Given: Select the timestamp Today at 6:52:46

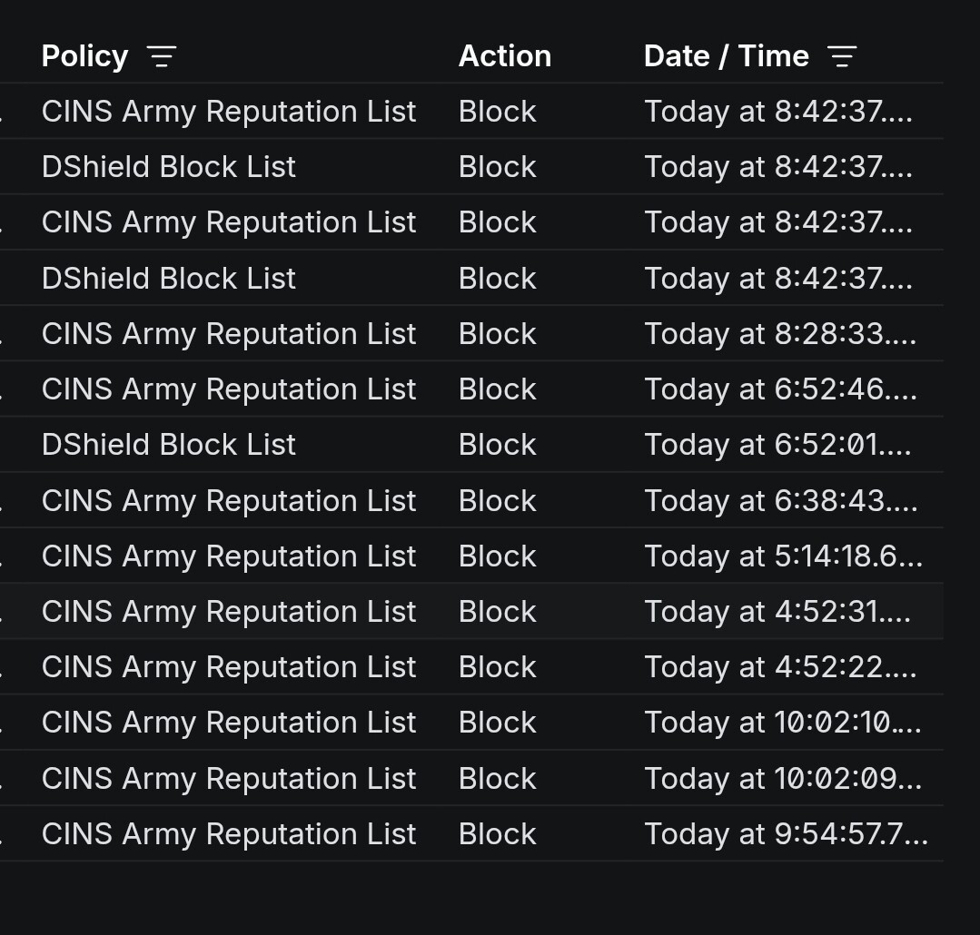Looking at the screenshot, I should pos(779,389).
